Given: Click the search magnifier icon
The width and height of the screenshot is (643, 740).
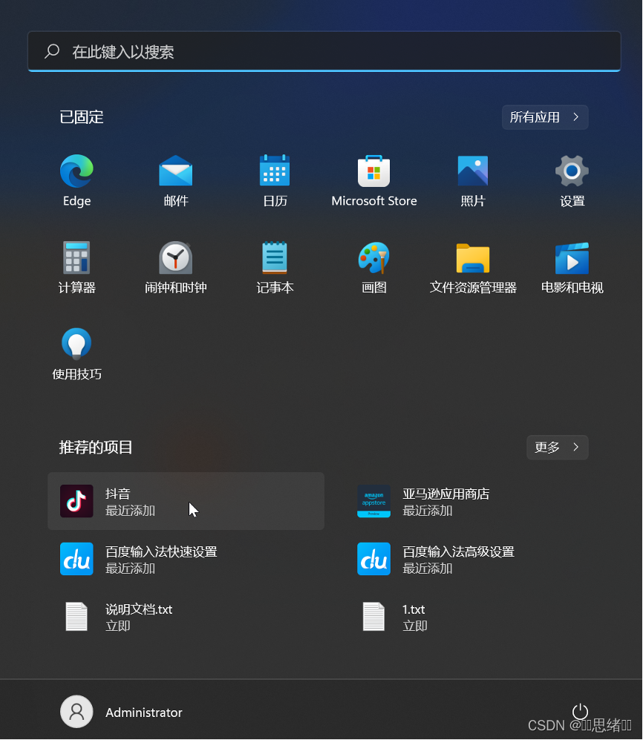Looking at the screenshot, I should pyautogui.click(x=52, y=51).
